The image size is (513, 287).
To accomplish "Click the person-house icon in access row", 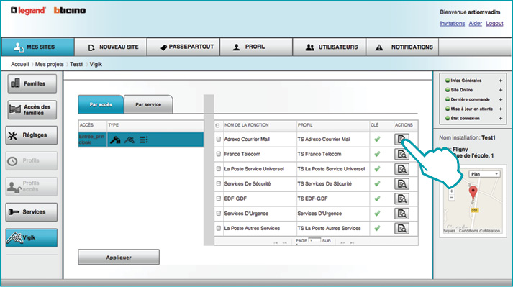I will [x=115, y=140].
